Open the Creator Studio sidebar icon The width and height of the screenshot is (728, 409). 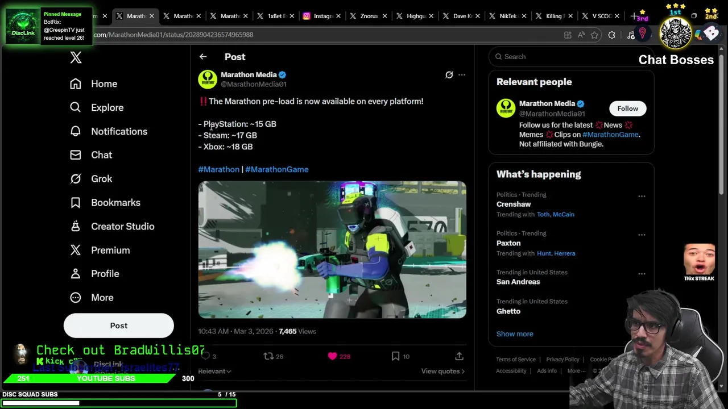coord(76,226)
